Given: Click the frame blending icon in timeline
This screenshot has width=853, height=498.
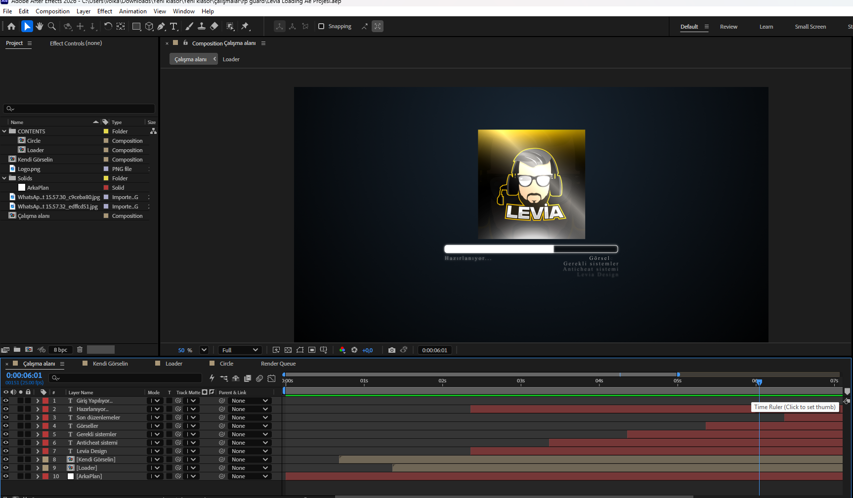Looking at the screenshot, I should [248, 378].
